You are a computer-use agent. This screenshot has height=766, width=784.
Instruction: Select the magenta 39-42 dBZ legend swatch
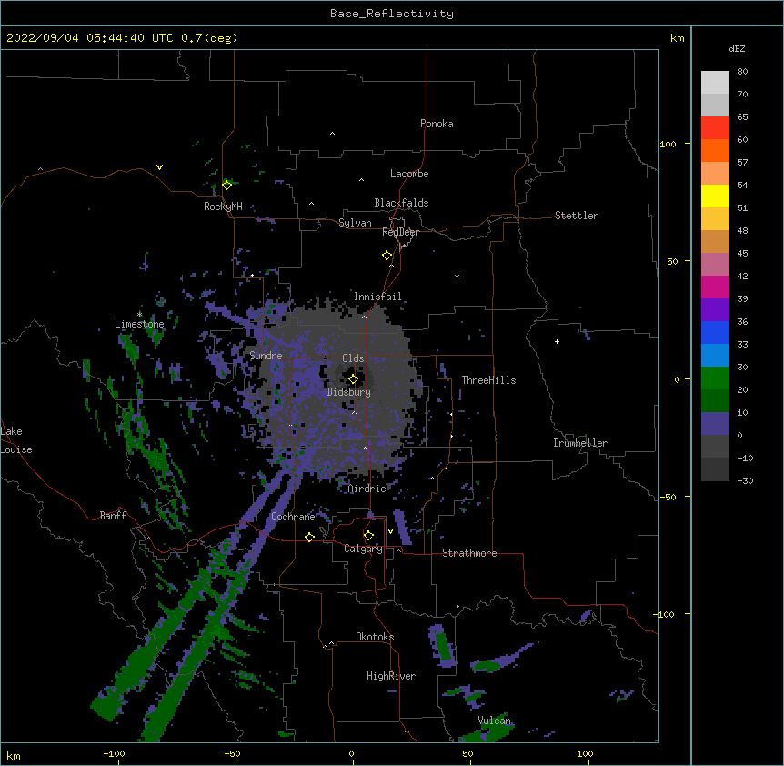[715, 287]
